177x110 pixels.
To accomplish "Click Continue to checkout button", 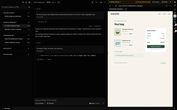I will 156,46.
